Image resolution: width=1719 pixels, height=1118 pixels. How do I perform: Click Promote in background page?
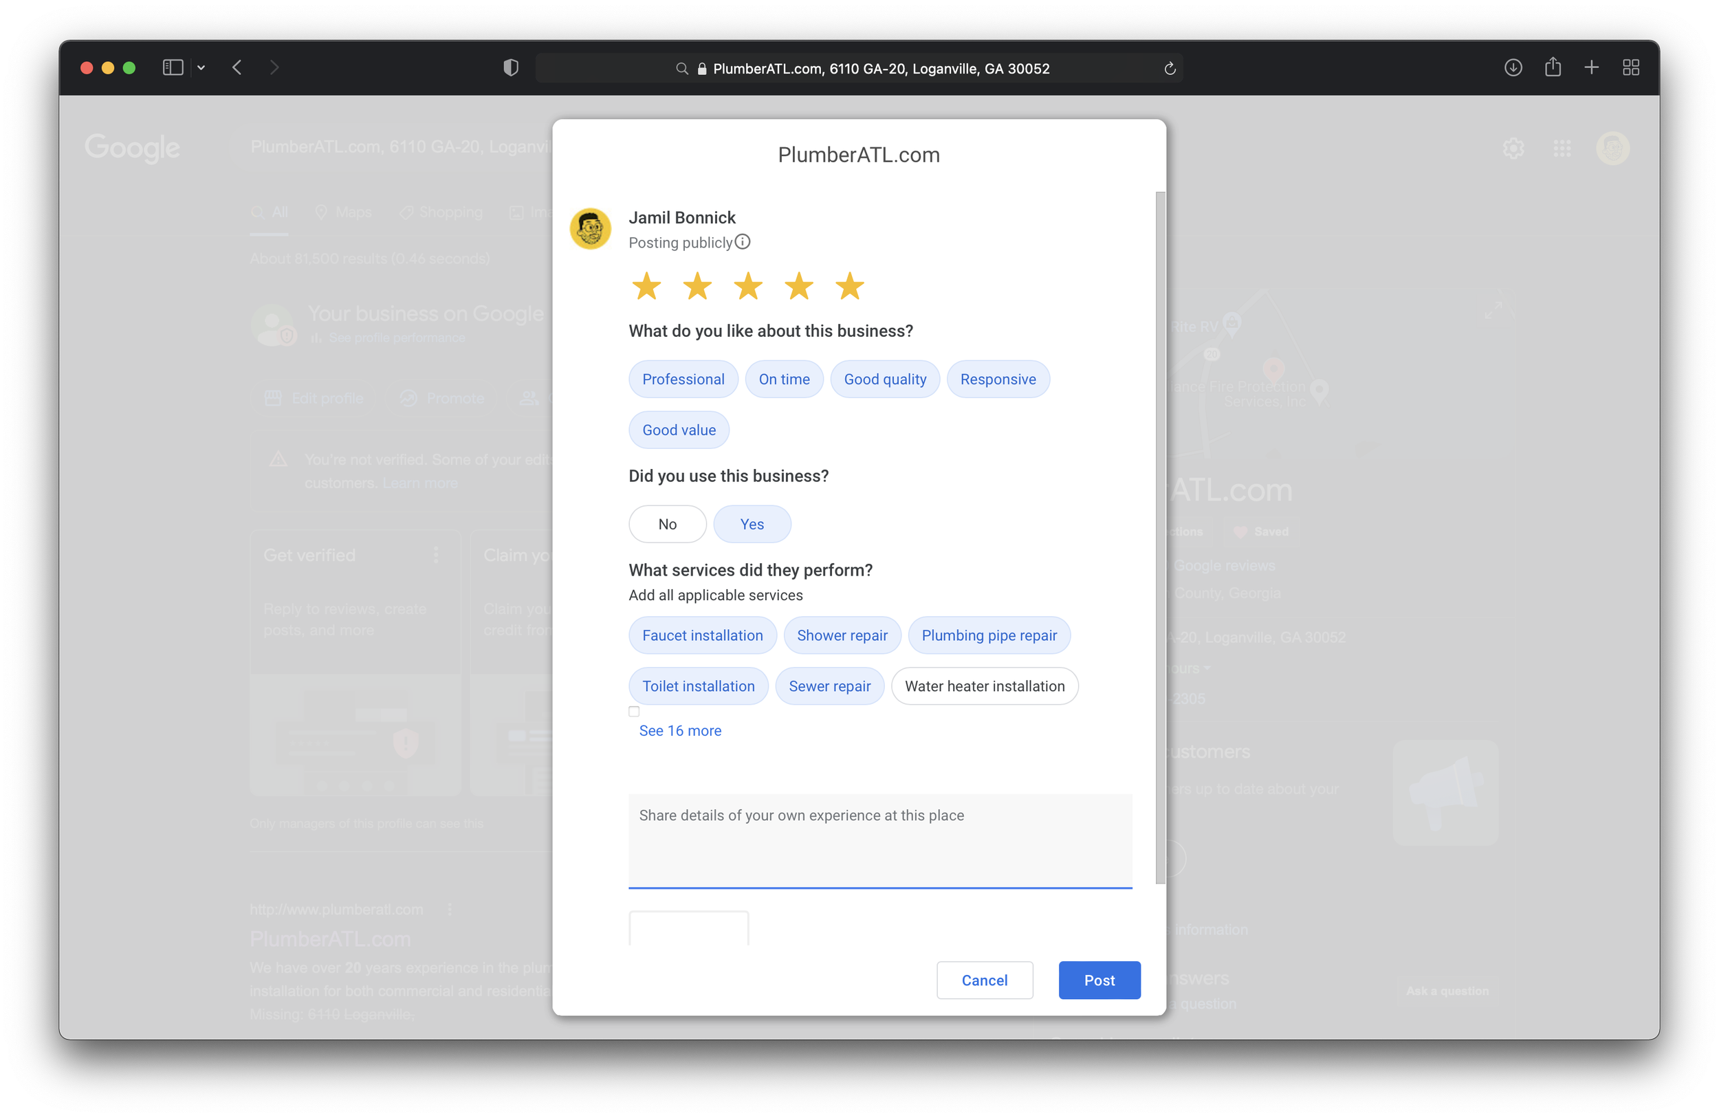(442, 398)
